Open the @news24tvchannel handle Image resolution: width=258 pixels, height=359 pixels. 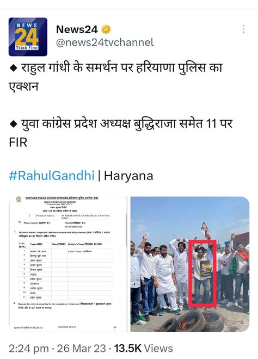click(105, 42)
